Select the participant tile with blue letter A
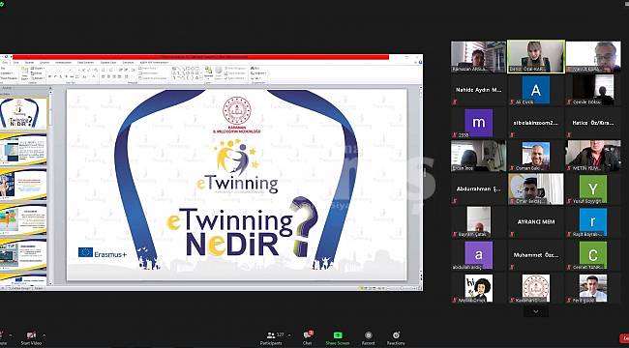 [x=536, y=90]
